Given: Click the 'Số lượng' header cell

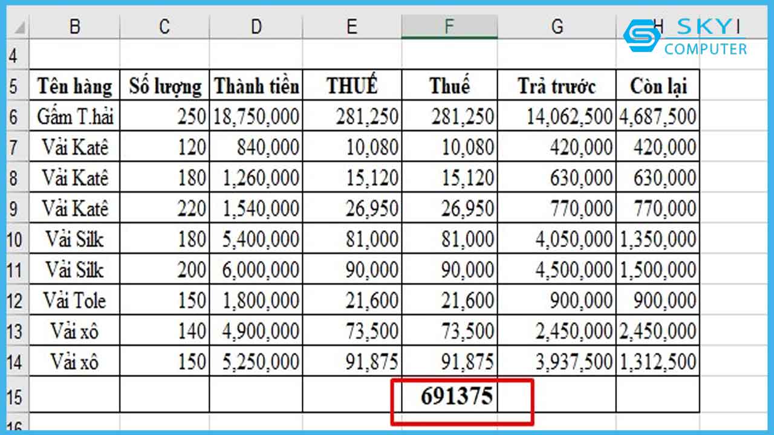Looking at the screenshot, I should [x=164, y=86].
